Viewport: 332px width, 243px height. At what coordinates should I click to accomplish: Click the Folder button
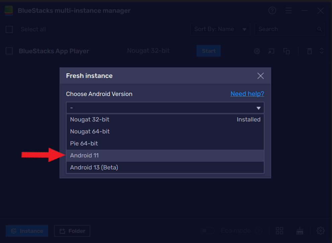(x=72, y=231)
